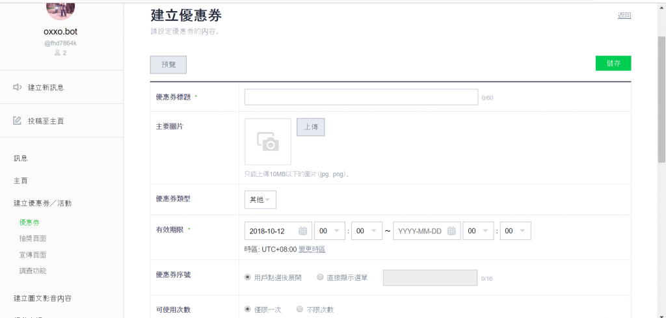This screenshot has width=666, height=318.
Task: Click the page vertical scrollbar thumb
Action: click(x=661, y=99)
